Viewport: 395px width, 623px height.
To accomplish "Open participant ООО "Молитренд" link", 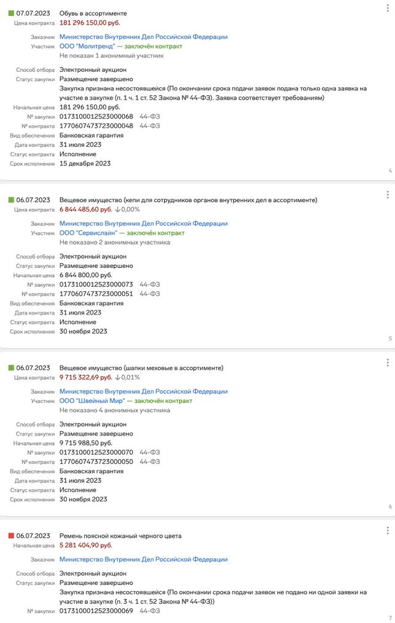I will [87, 46].
